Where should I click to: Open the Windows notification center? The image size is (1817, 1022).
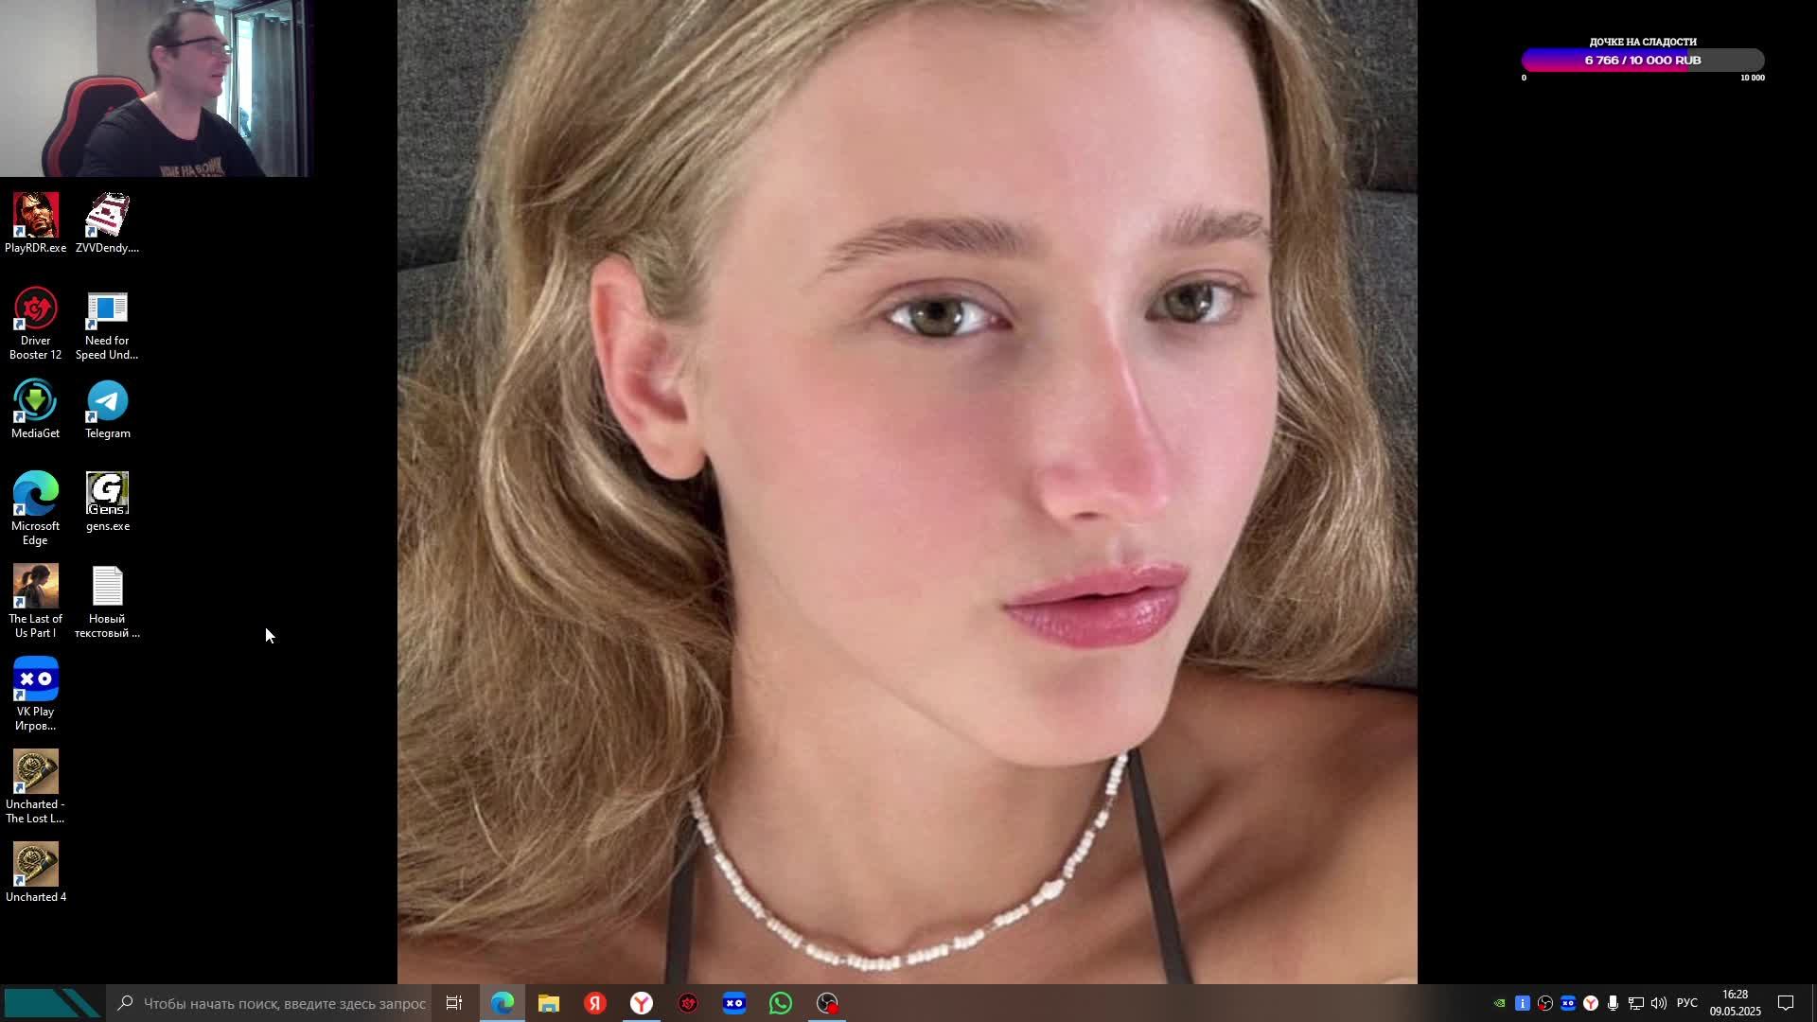[1786, 1003]
